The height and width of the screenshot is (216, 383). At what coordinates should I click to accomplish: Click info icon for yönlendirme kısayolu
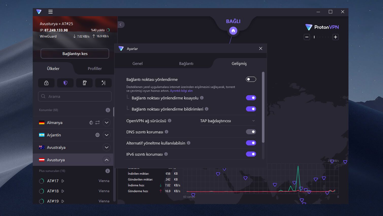tap(202, 98)
